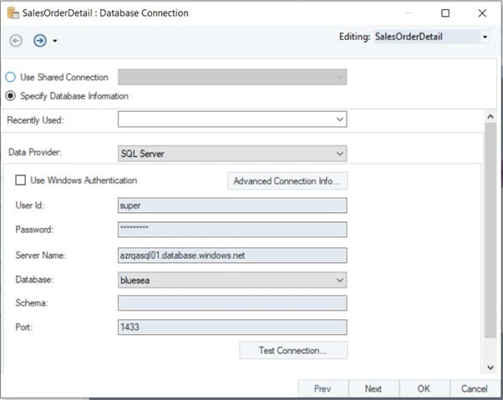503x400 pixels.
Task: Click Advanced Connection Info button
Action: (x=287, y=181)
